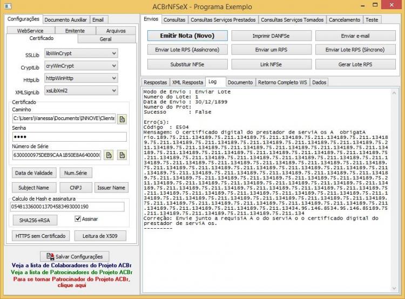Click Link NFSe button
Screen dimensions: 405x299
pyautogui.click(x=271, y=64)
